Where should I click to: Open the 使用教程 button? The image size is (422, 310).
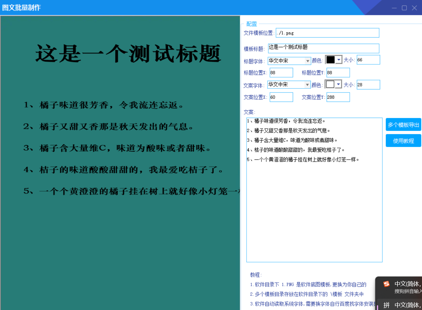403,141
